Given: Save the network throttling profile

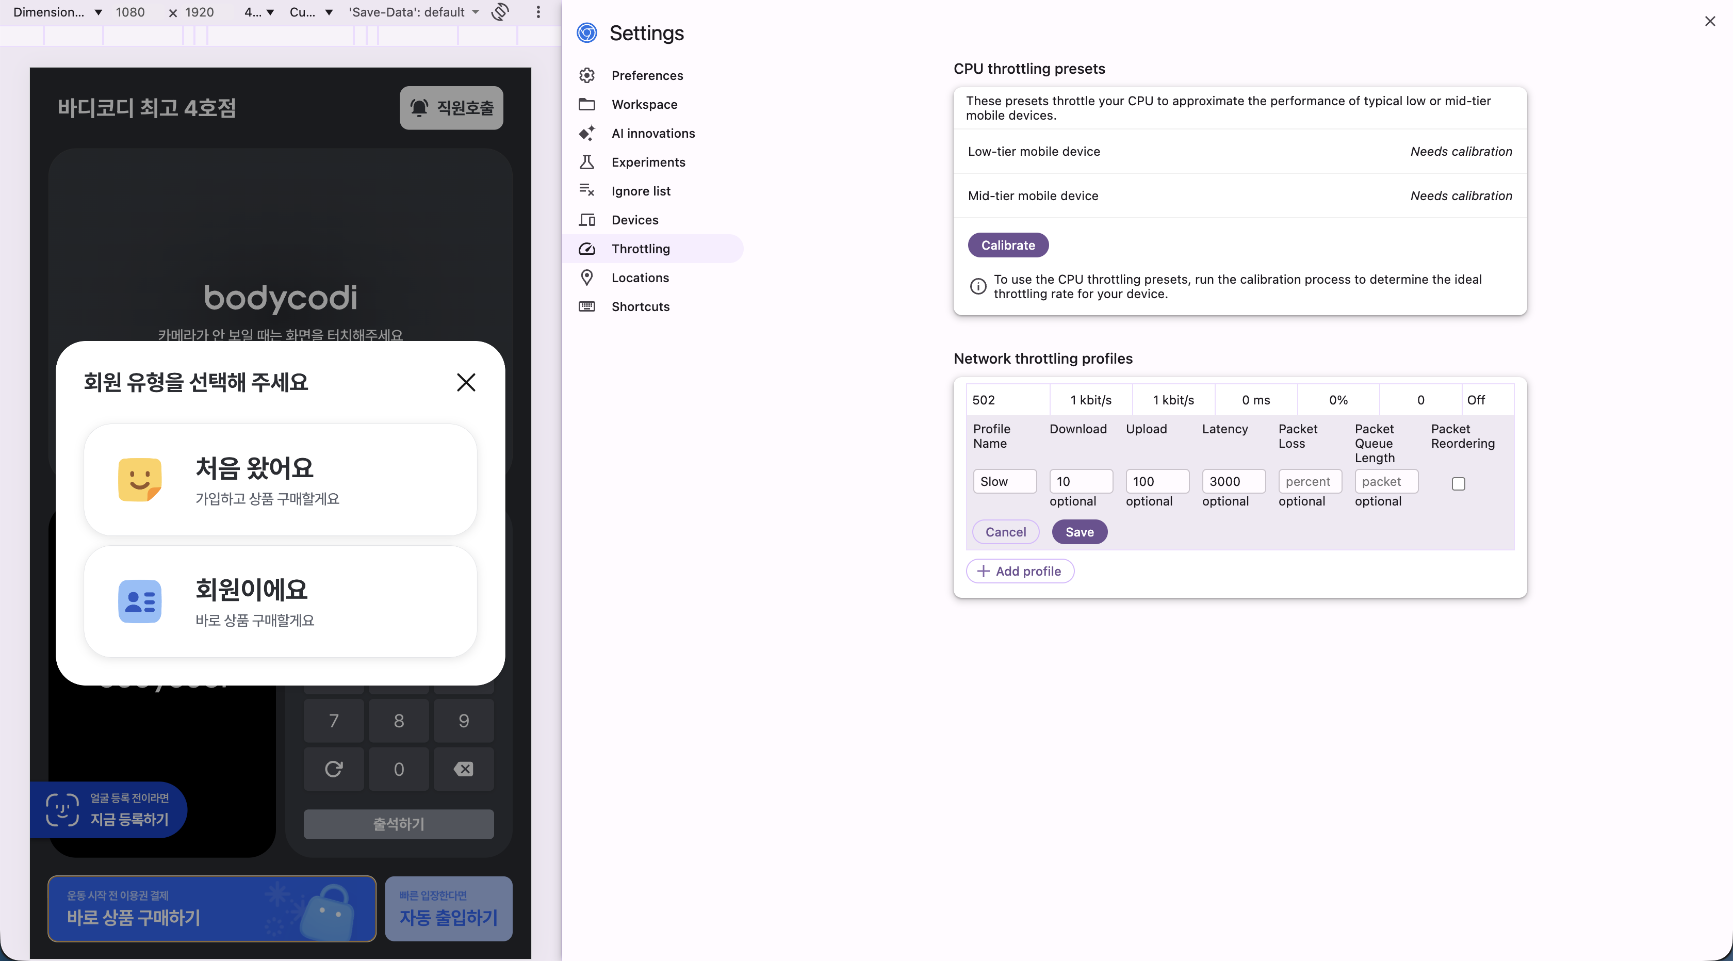Looking at the screenshot, I should point(1079,532).
